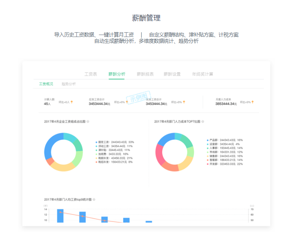Click the pink segment of the department cost donut

pyautogui.click(x=159, y=154)
